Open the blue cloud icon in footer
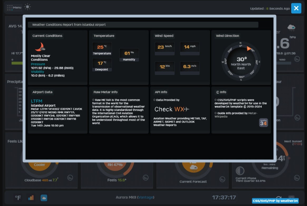The width and height of the screenshot is (307, 206). point(44,198)
